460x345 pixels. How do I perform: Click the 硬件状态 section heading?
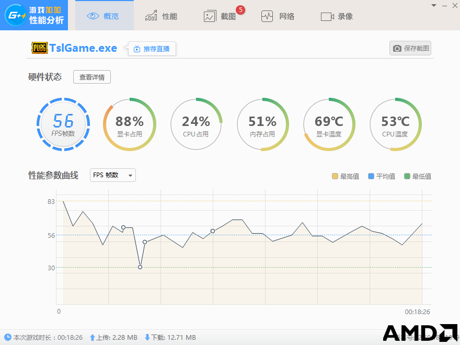pos(45,77)
